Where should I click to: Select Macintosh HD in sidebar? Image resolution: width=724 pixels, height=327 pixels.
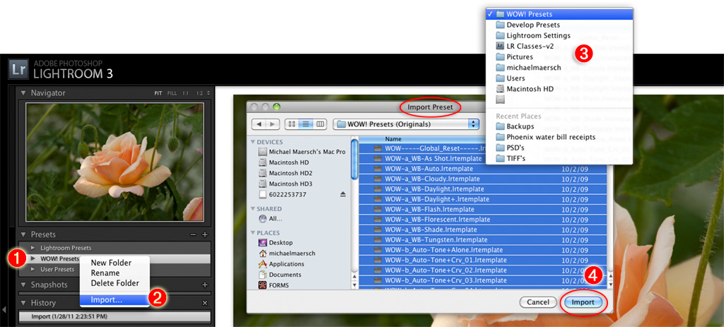[x=284, y=162]
